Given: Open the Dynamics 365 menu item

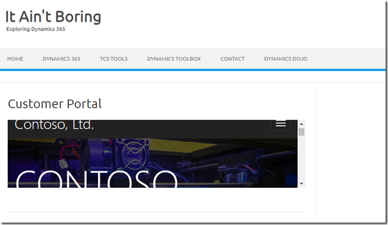Looking at the screenshot, I should 61,59.
